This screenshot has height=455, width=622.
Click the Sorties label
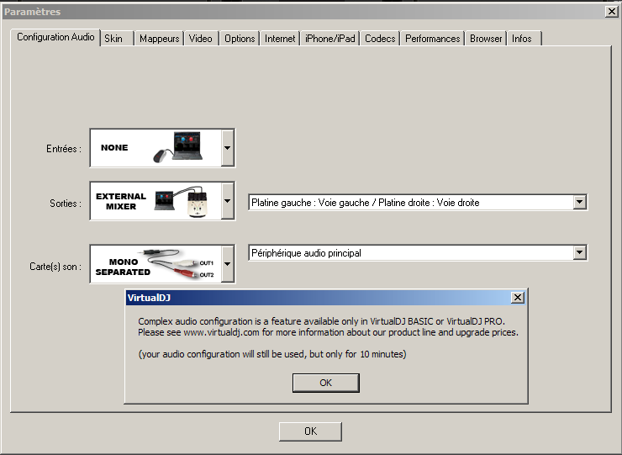pyautogui.click(x=66, y=204)
